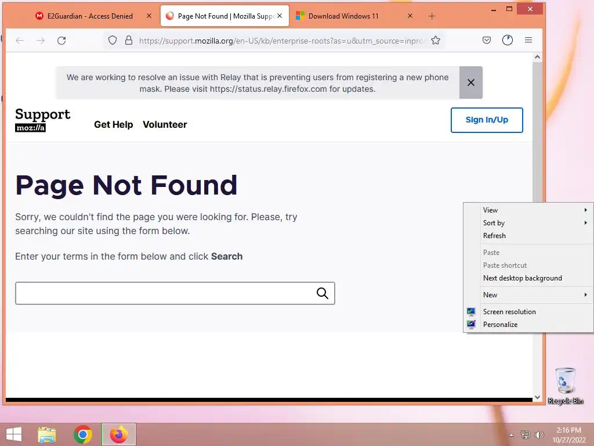Close the E2Guardian Access Denied tab
The image size is (594, 446).
149,16
